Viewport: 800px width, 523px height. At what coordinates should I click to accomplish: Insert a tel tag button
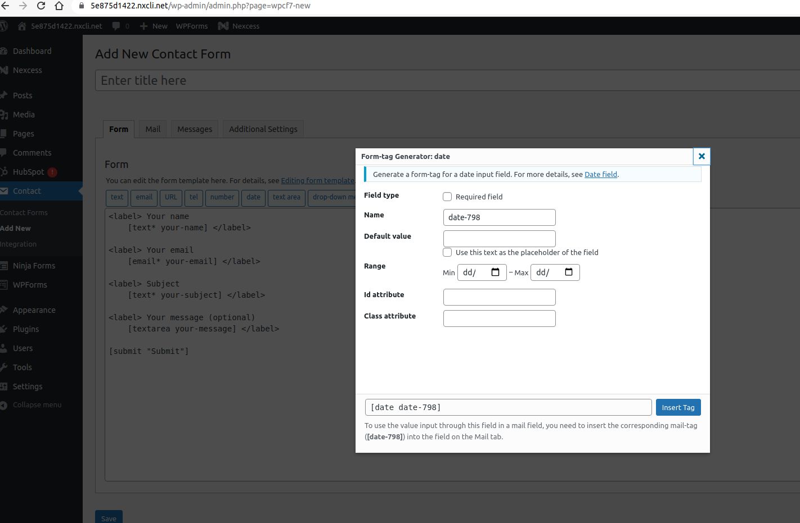click(194, 197)
